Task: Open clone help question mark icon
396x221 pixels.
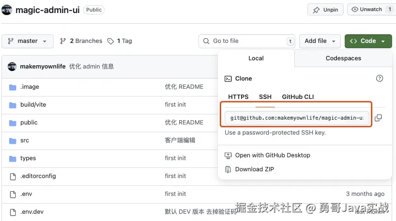Action: coord(380,78)
